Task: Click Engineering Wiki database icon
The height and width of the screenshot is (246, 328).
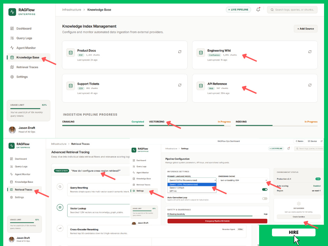Action: coord(201,53)
